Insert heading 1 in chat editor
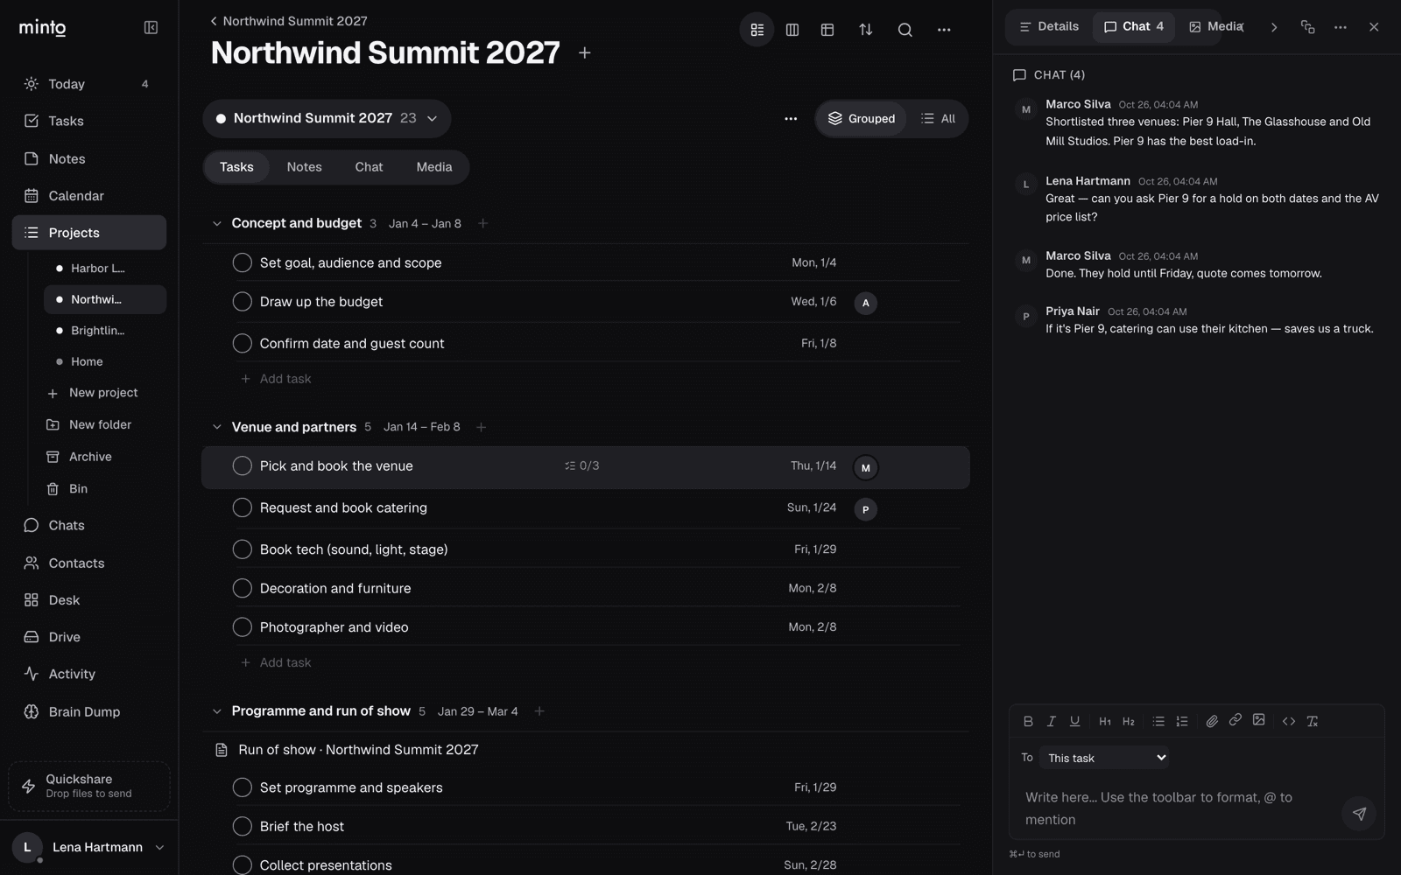 point(1105,721)
